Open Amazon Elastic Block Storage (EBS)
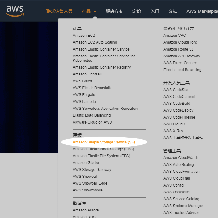 tap(103, 149)
